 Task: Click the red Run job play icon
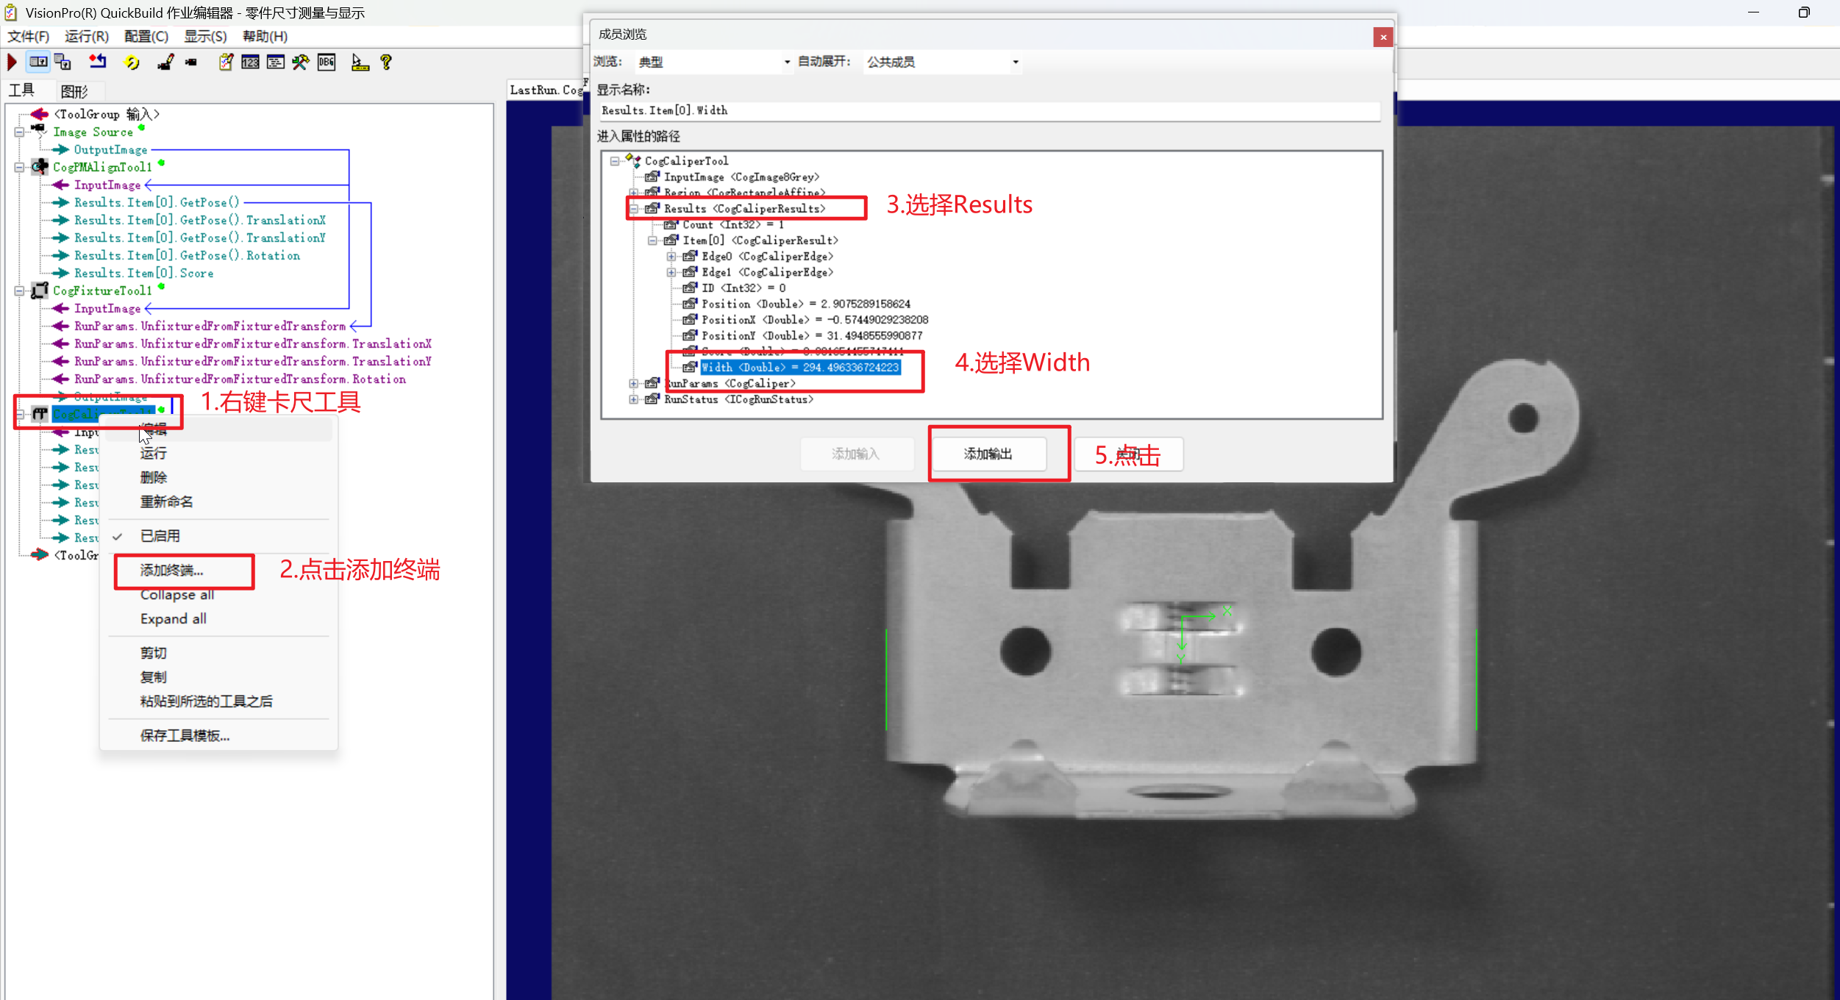pyautogui.click(x=12, y=63)
